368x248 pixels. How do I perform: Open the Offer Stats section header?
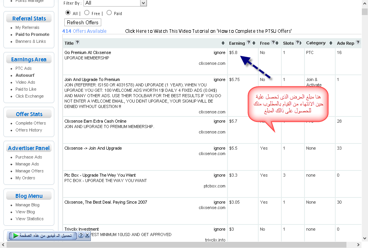click(x=29, y=114)
